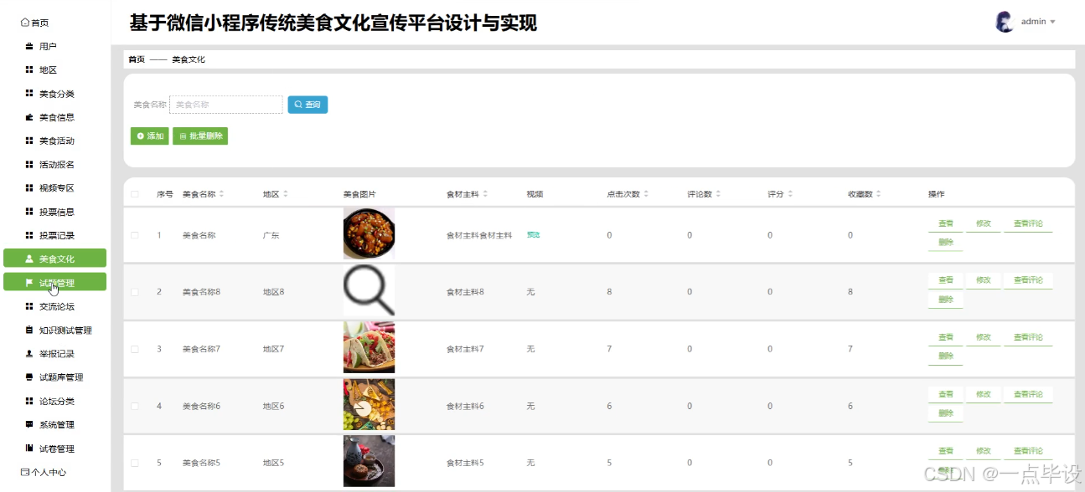
Task: Sort table by 收藏数 column arrows
Action: tap(879, 194)
